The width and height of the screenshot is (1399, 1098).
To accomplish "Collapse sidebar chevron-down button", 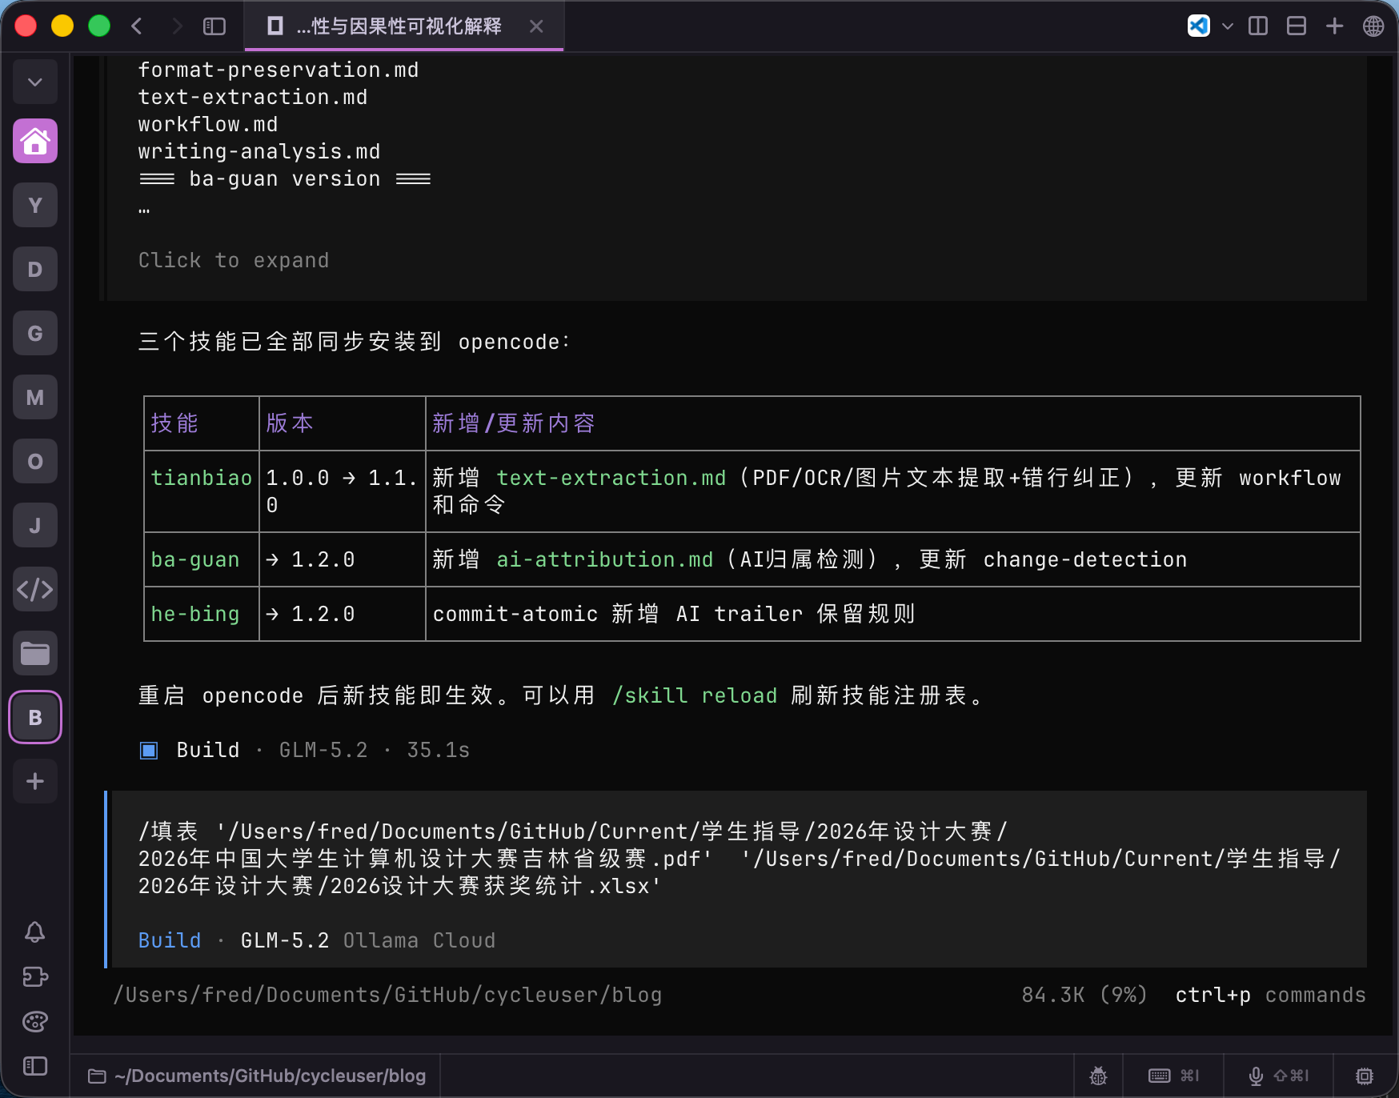I will tap(35, 82).
